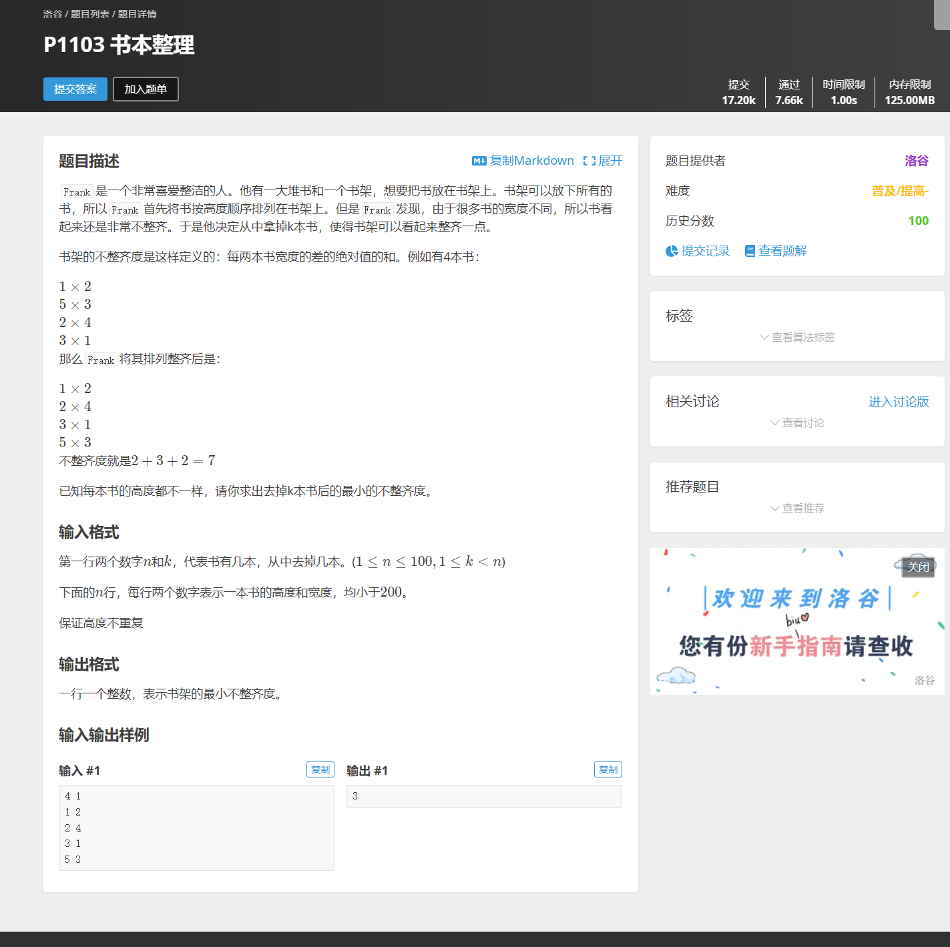Click inside the sample input #1 box
This screenshot has width=950, height=947.
[x=196, y=828]
